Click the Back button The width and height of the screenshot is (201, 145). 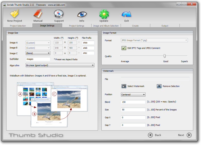tap(154, 135)
